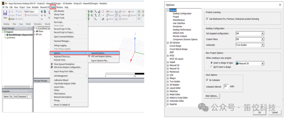Click the Split tool icon
Image resolution: width=285 pixels, height=119 pixels.
point(129,12)
